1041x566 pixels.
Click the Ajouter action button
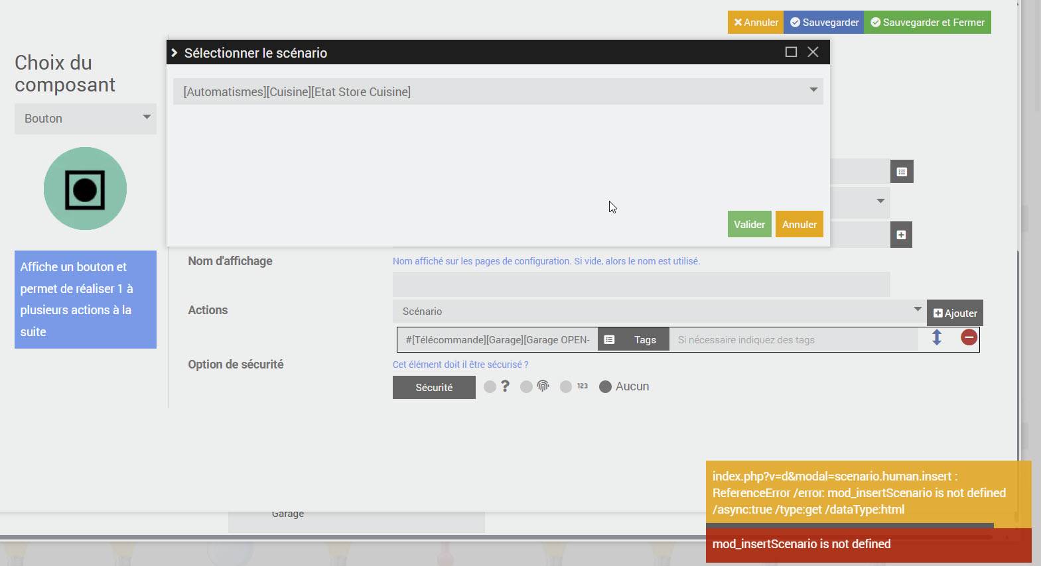(955, 313)
